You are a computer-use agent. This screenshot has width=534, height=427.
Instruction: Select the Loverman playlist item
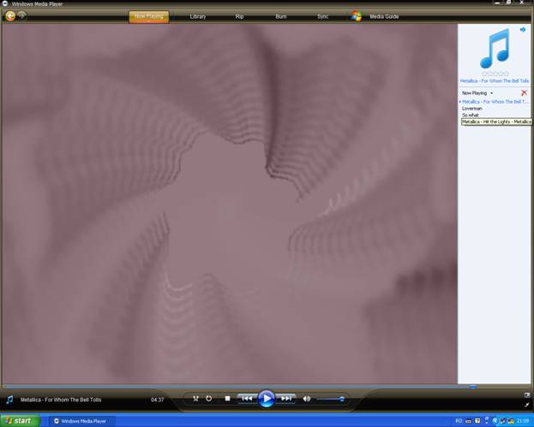[x=472, y=109]
